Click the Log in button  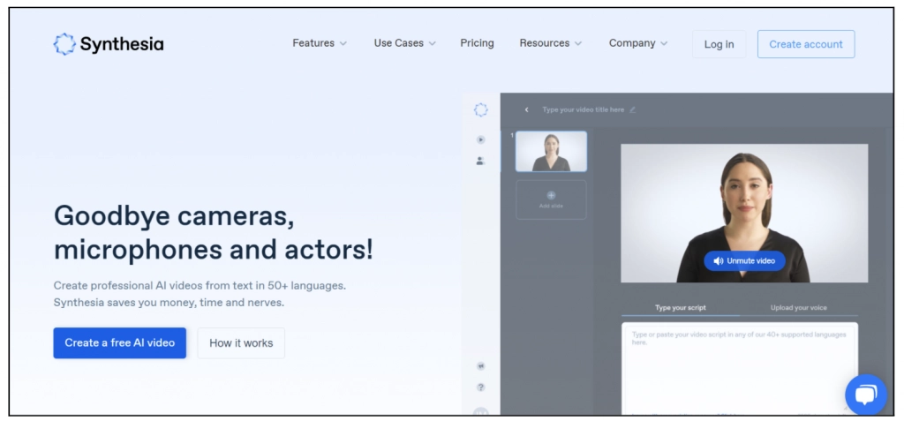(x=719, y=44)
